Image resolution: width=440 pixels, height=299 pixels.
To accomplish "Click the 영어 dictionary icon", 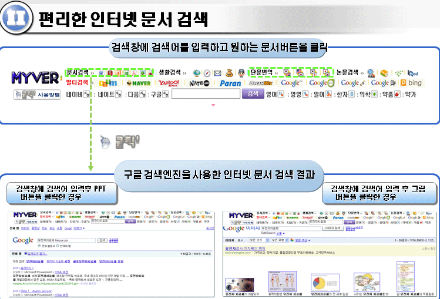I will pyautogui.click(x=281, y=94).
